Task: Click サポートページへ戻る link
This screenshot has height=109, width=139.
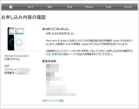Action: pyautogui.click(x=53, y=101)
